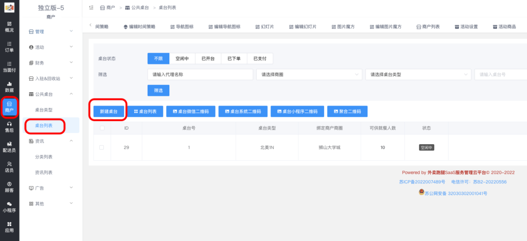
Task: Select 不限 table status filter
Action: click(x=159, y=59)
